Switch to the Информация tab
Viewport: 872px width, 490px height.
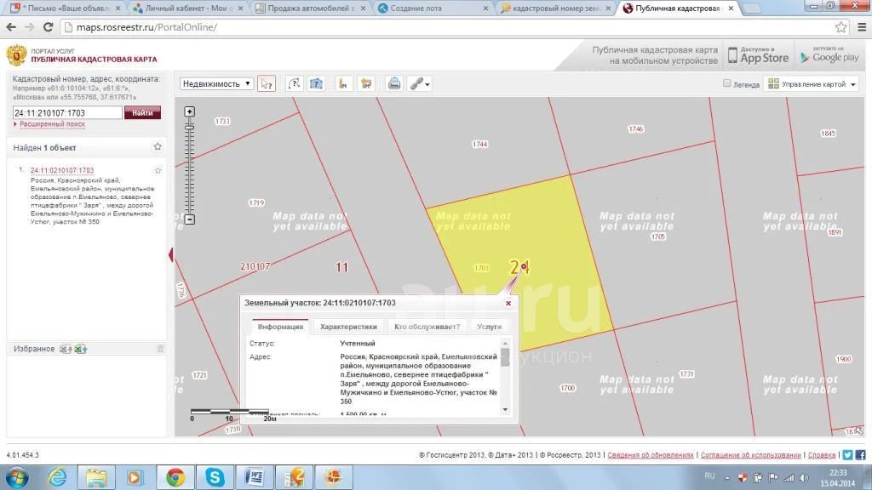coord(280,327)
